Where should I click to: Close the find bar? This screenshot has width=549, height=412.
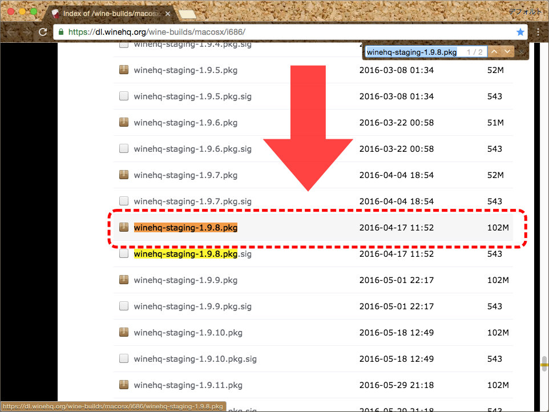[522, 52]
